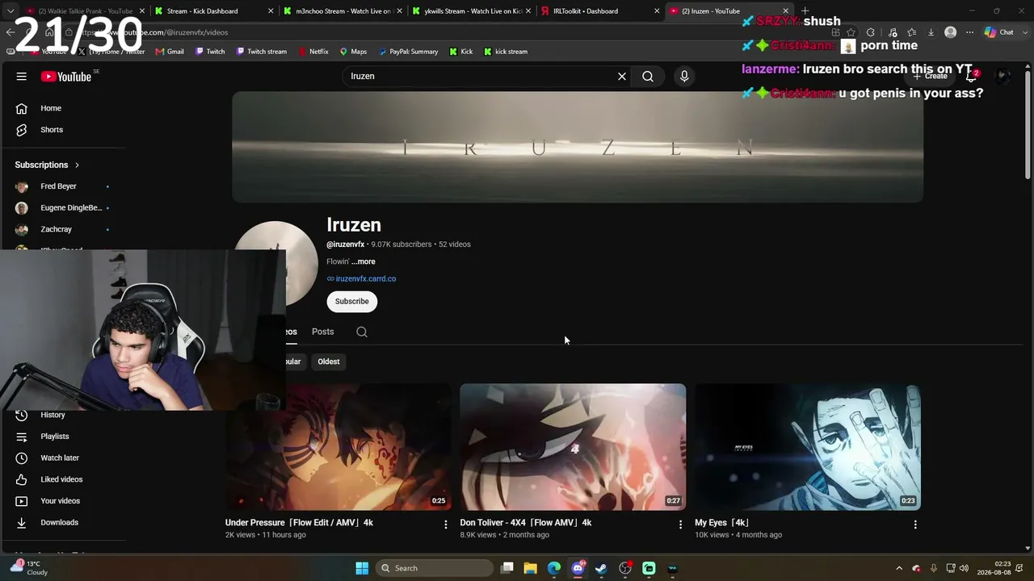Viewport: 1034px width, 581px height.
Task: Open options menu for Under Pressure video
Action: [x=445, y=525]
